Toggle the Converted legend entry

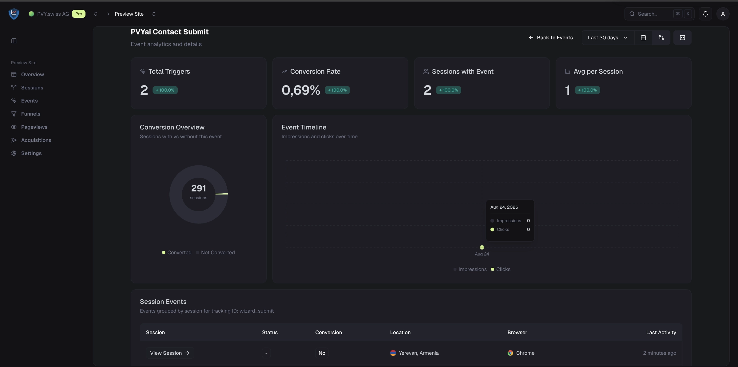(x=177, y=252)
